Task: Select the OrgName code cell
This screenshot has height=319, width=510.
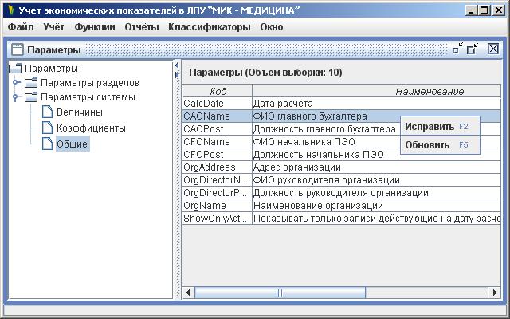Action: (218, 206)
